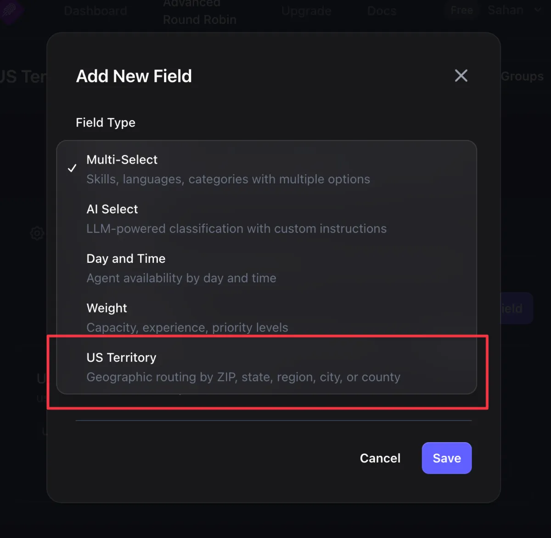Select the AI Select field type

tap(184, 218)
